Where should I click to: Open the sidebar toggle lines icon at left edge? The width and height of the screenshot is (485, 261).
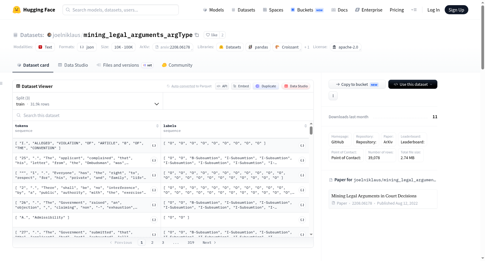1,83
